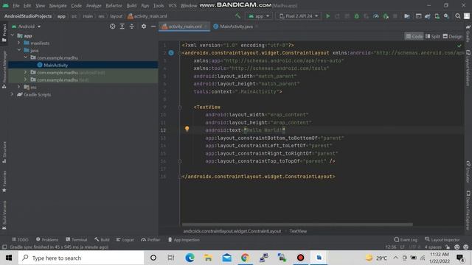Click the TextView breadcrumb at editor bottom
This screenshot has width=472, height=265.
click(298, 231)
